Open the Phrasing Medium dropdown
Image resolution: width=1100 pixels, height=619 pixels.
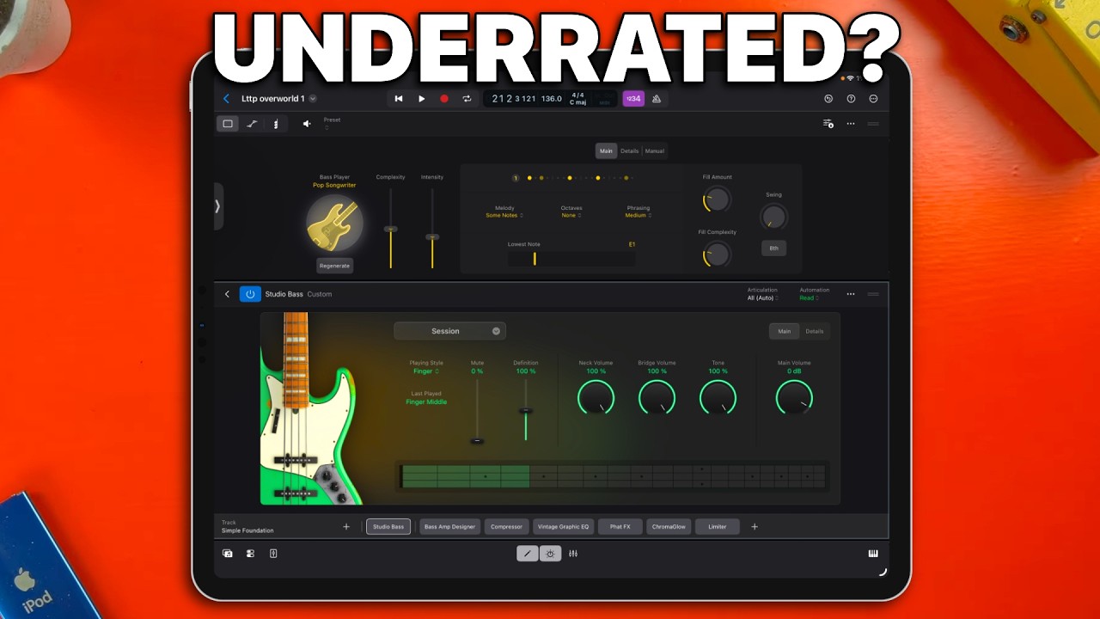point(639,215)
